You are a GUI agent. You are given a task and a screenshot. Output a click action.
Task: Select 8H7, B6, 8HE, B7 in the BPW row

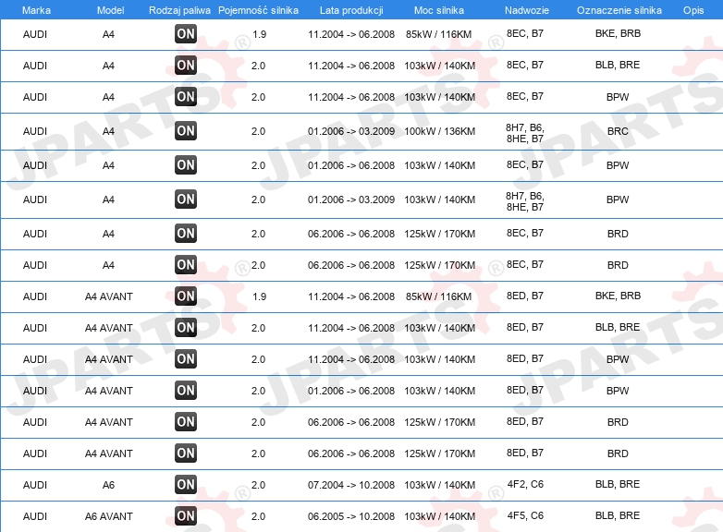525,201
